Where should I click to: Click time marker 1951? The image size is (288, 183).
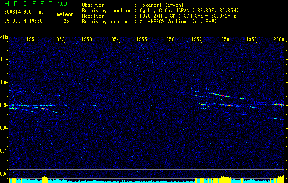[32, 39]
